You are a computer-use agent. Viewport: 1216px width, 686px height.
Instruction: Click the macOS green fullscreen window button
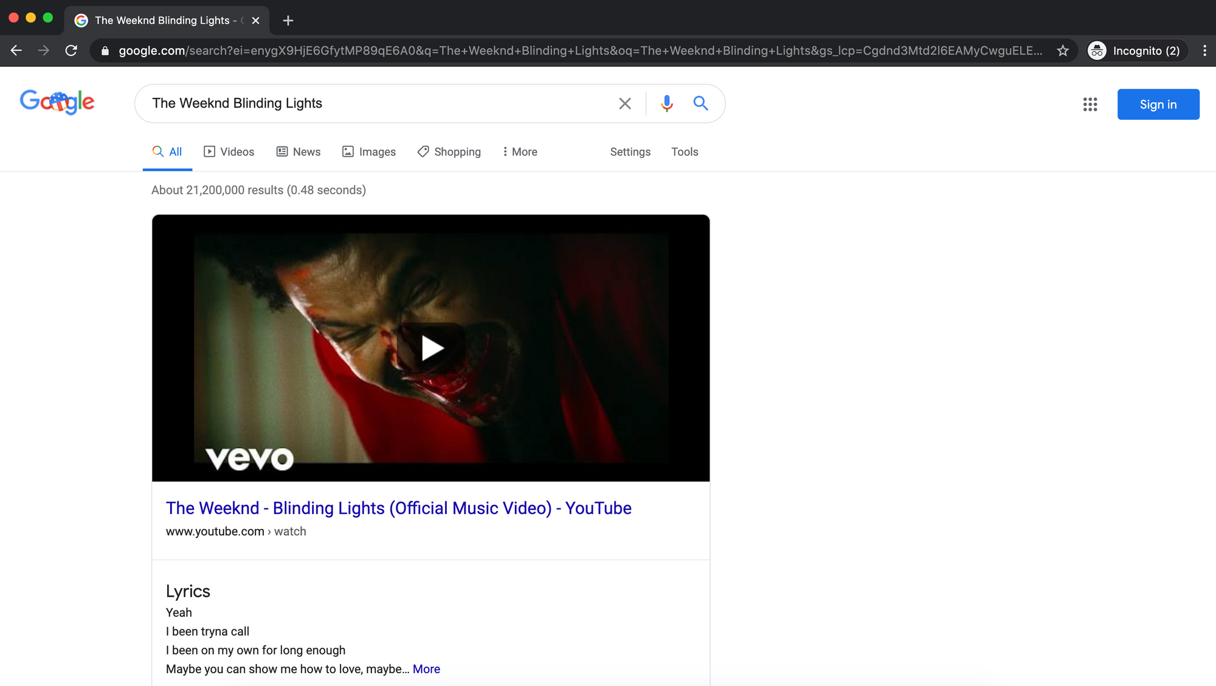point(48,18)
